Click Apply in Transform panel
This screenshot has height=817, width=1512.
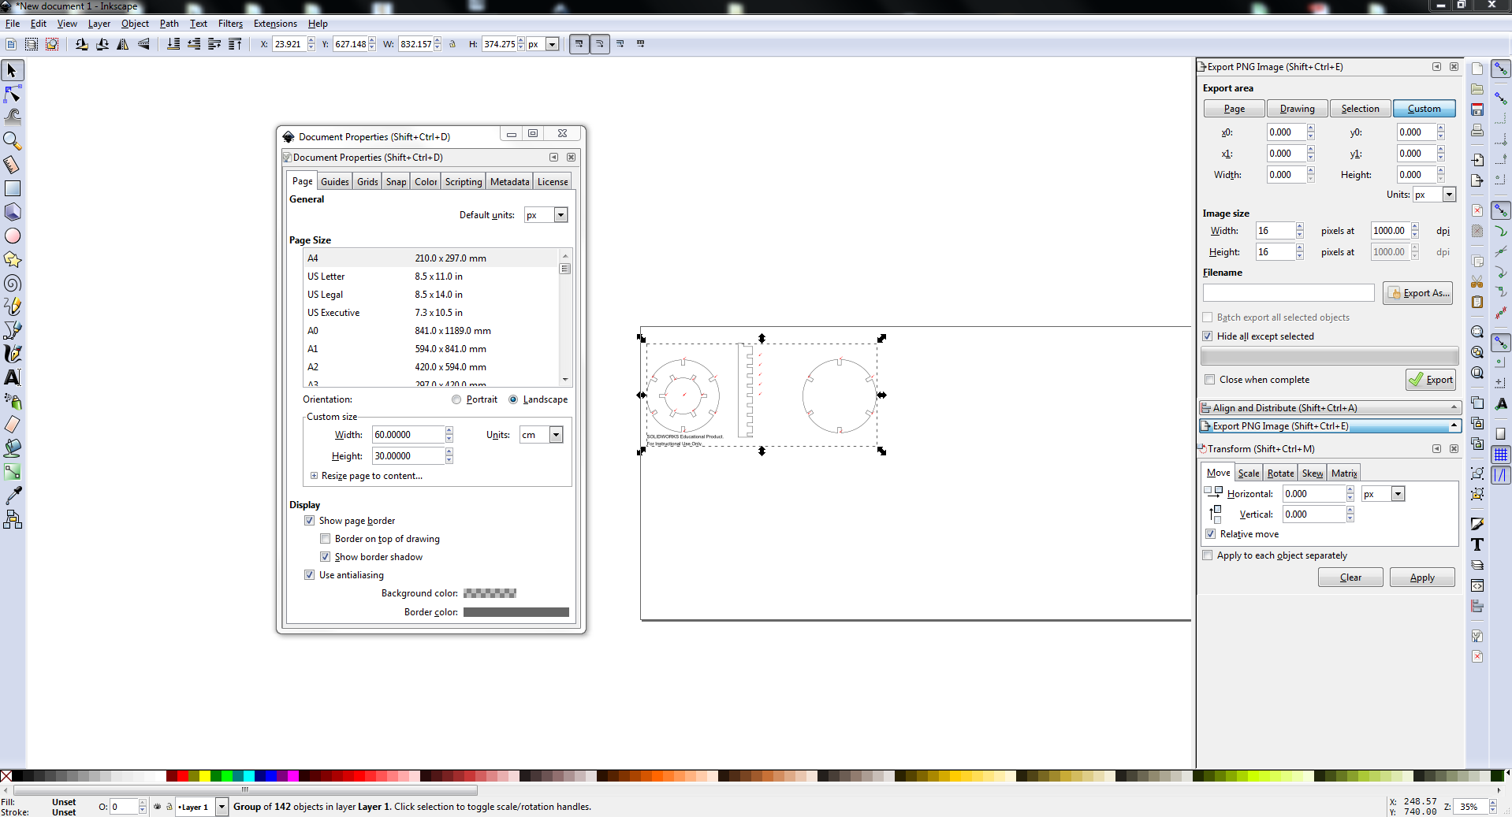1422,577
